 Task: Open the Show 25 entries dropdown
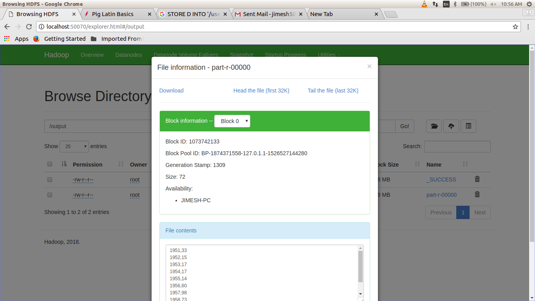coord(74,146)
